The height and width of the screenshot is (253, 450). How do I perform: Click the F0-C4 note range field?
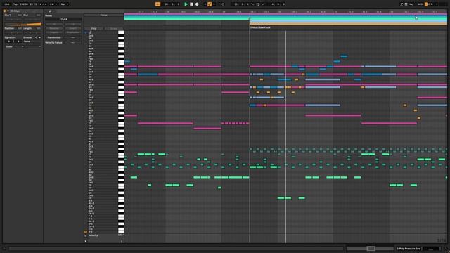(63, 19)
